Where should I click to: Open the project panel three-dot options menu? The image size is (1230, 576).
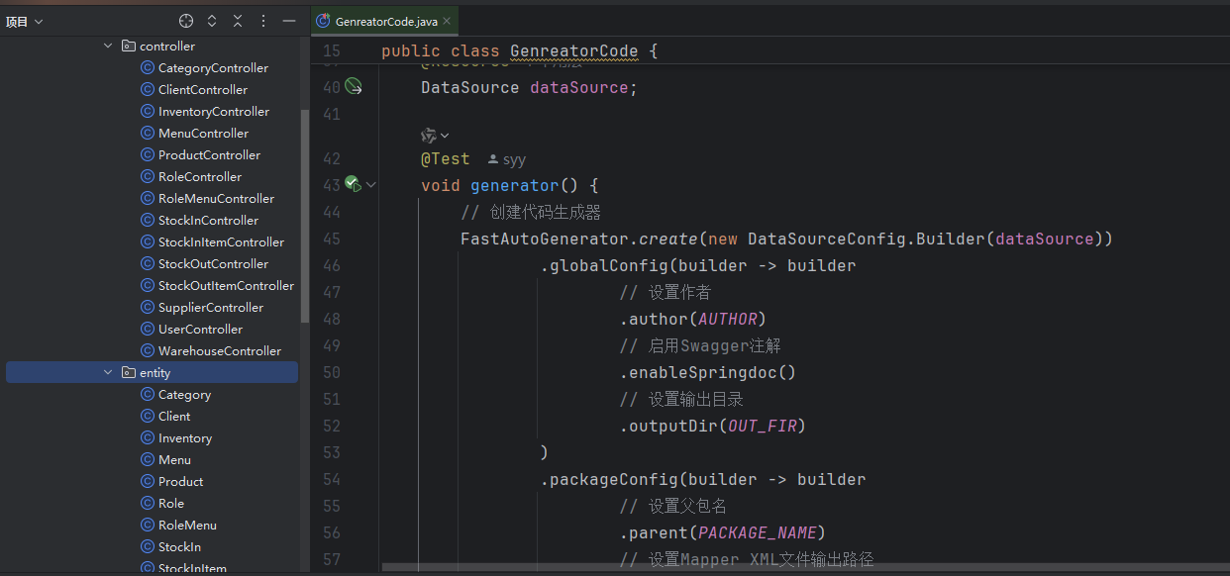pyautogui.click(x=263, y=21)
